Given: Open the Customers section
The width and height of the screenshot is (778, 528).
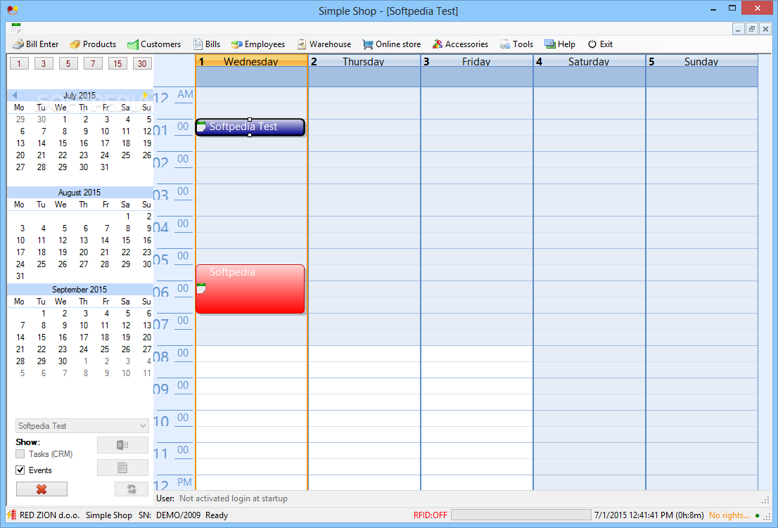Looking at the screenshot, I should pyautogui.click(x=154, y=44).
